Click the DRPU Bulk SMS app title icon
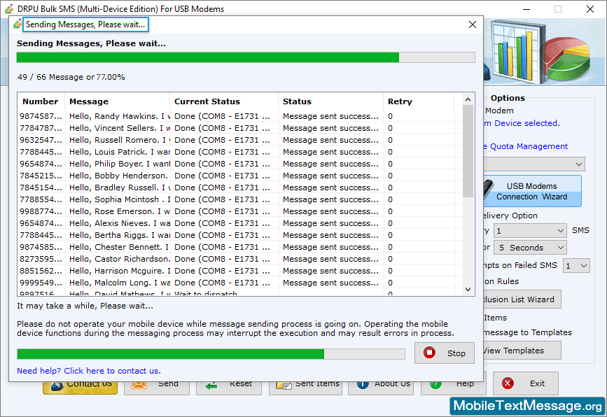607x417 pixels. tap(9, 8)
